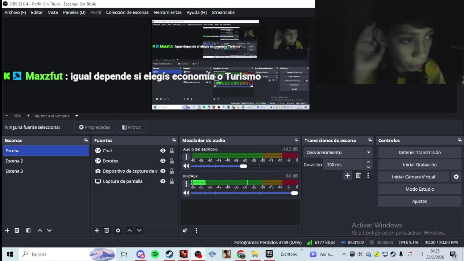Move scene up arrow in Escenas panel
The image size is (464, 261).
(40, 231)
